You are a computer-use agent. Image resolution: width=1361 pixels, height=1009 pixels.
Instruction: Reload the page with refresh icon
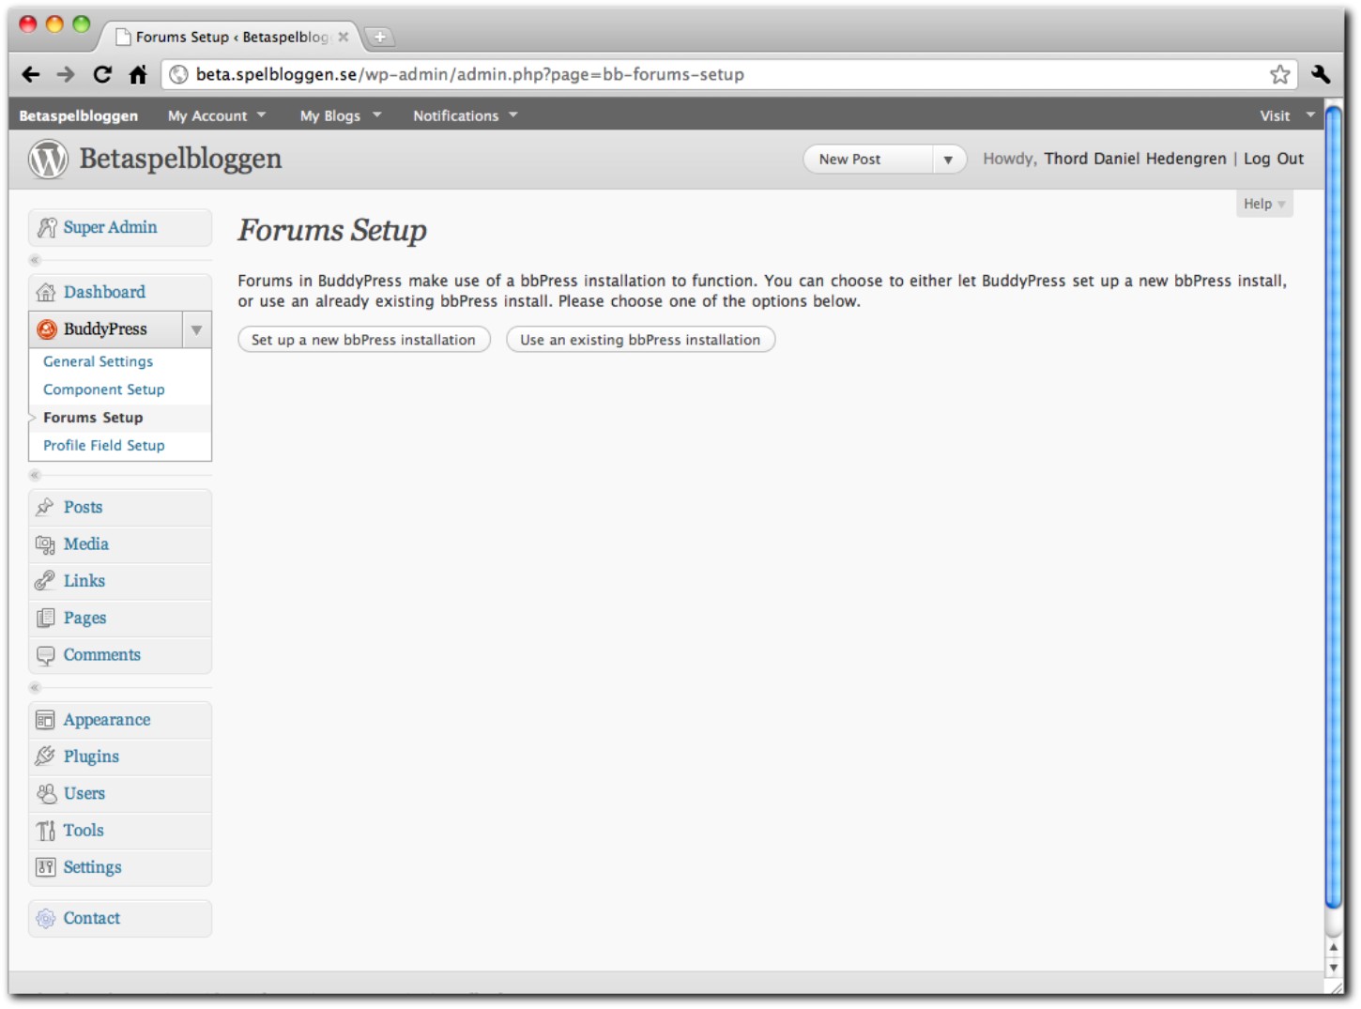click(102, 74)
